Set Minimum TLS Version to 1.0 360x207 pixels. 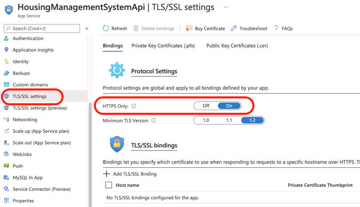tap(206, 120)
